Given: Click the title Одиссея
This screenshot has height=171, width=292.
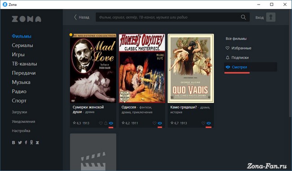Looking at the screenshot, I should (128, 107).
